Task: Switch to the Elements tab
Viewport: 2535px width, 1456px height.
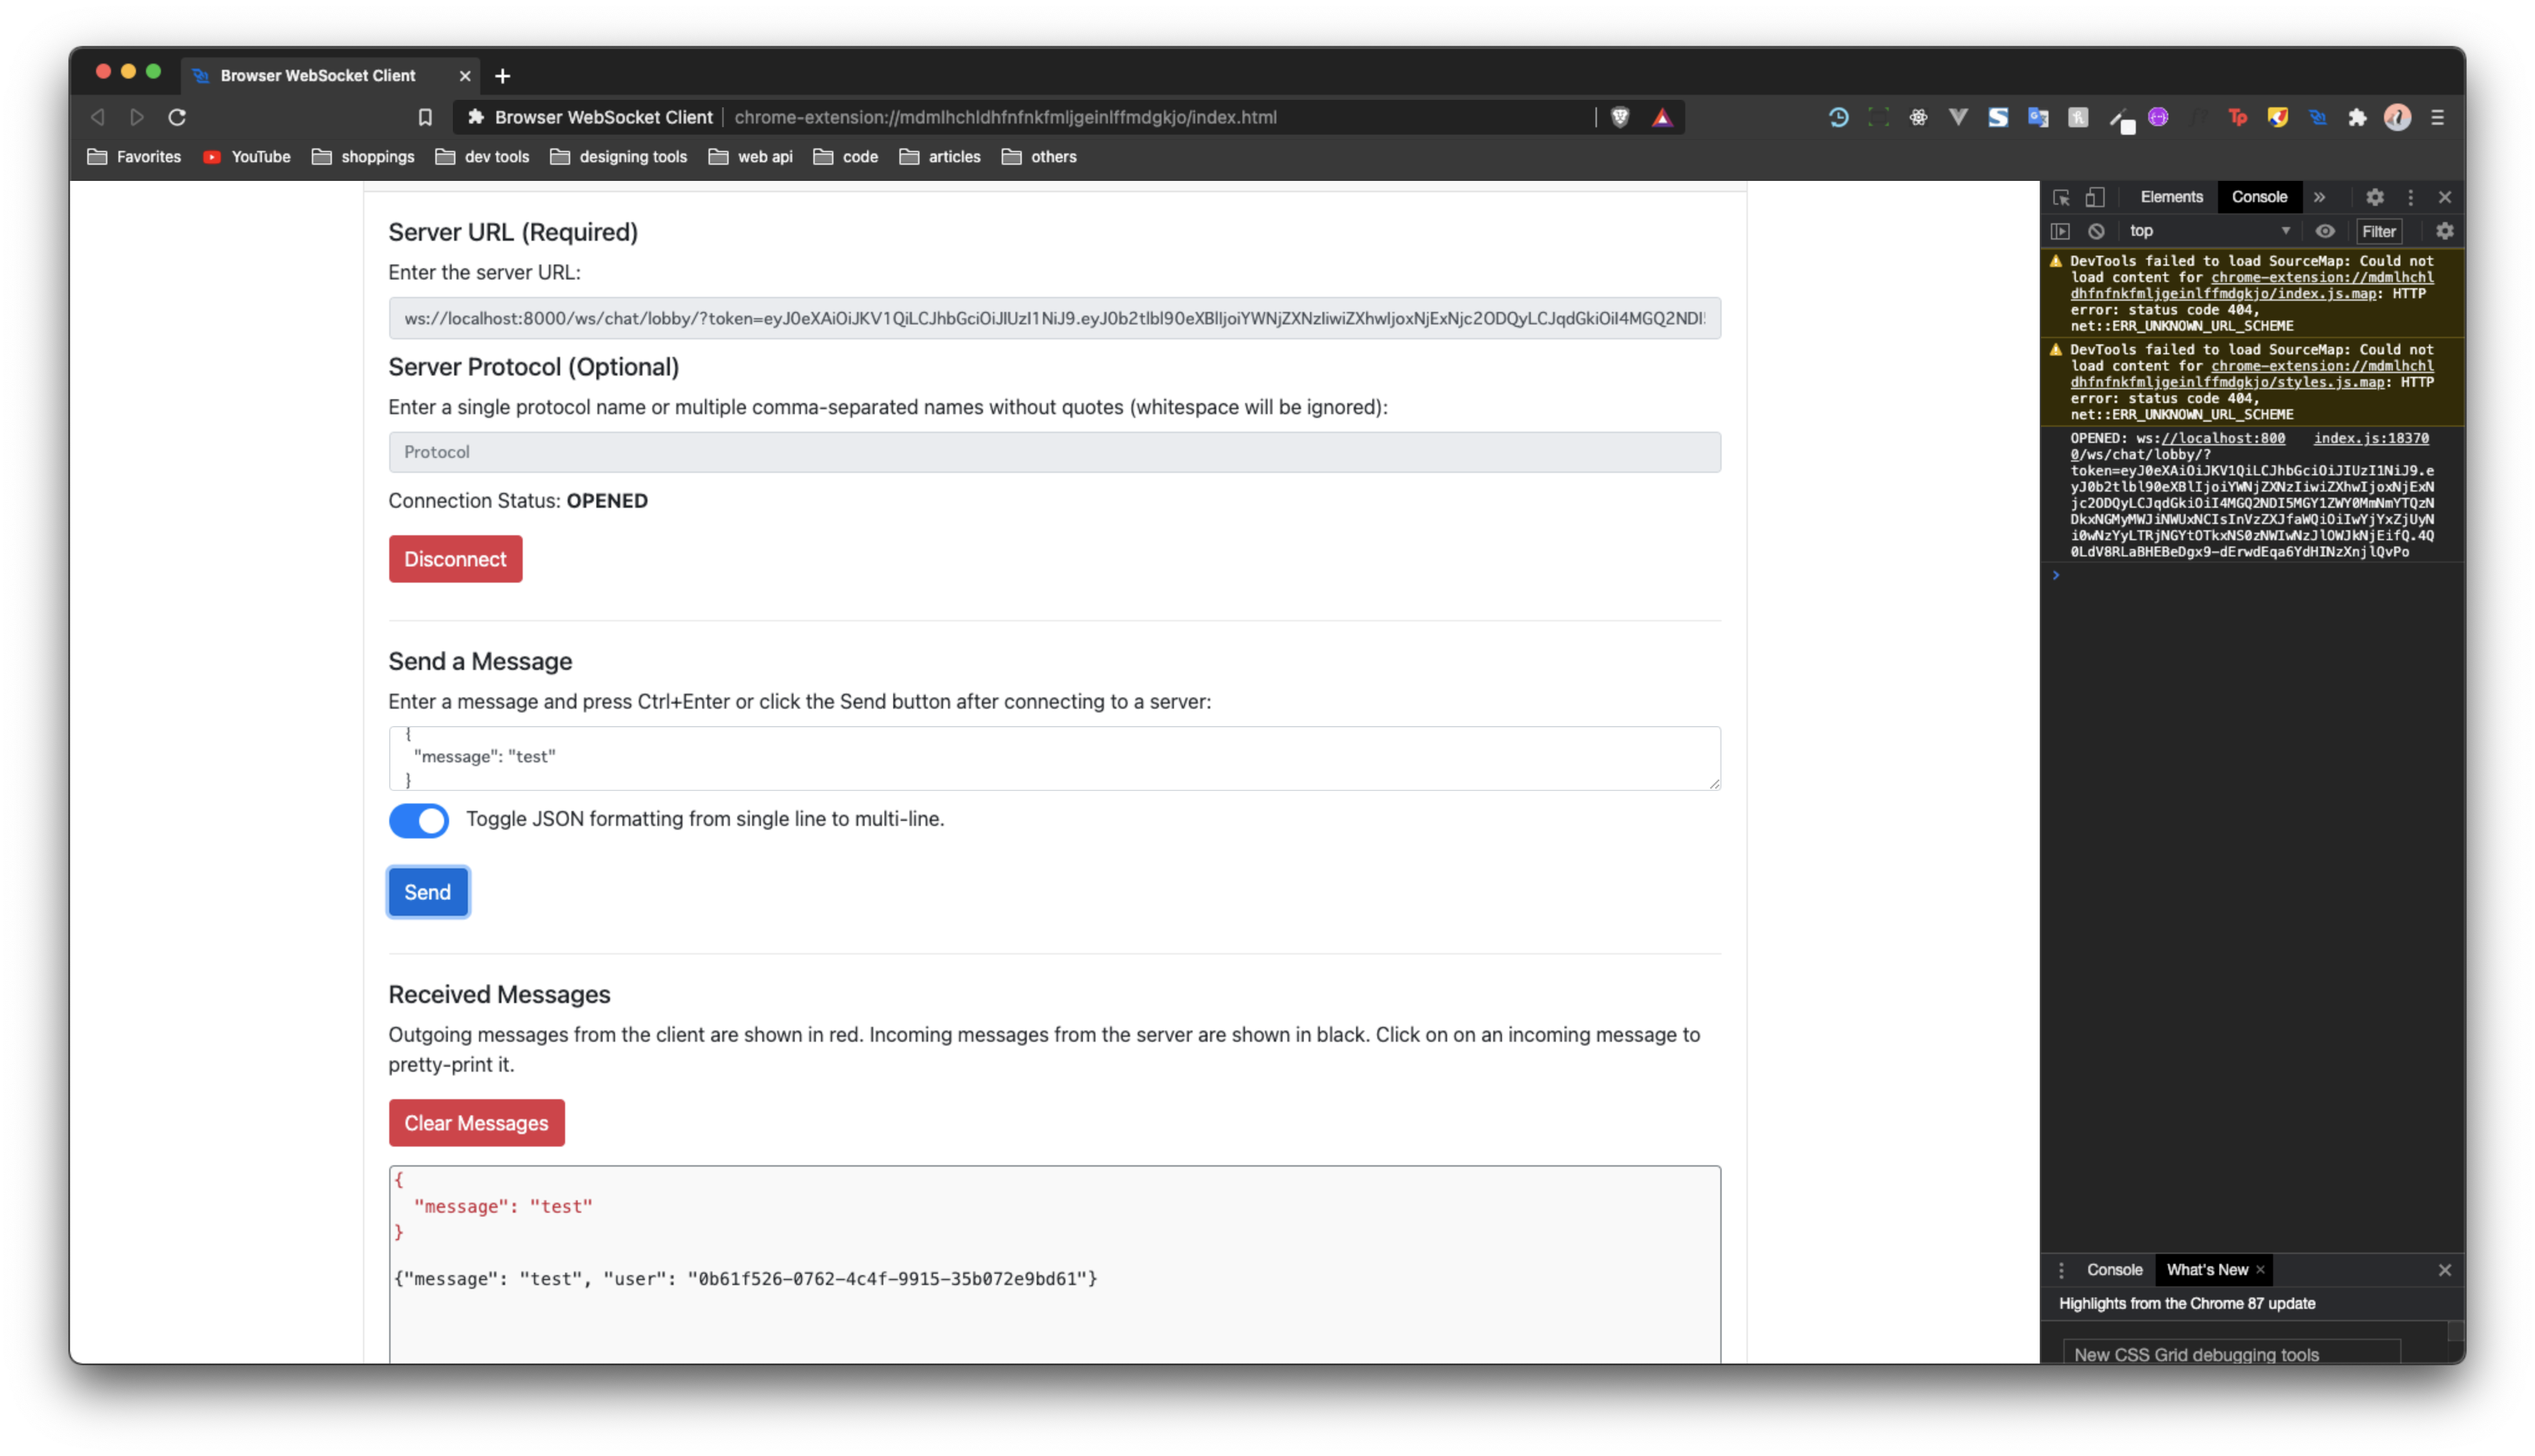Action: tap(2171, 197)
